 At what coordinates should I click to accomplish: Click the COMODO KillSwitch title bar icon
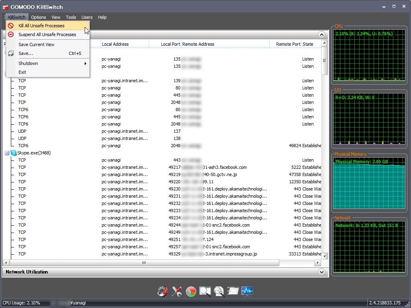(x=6, y=7)
